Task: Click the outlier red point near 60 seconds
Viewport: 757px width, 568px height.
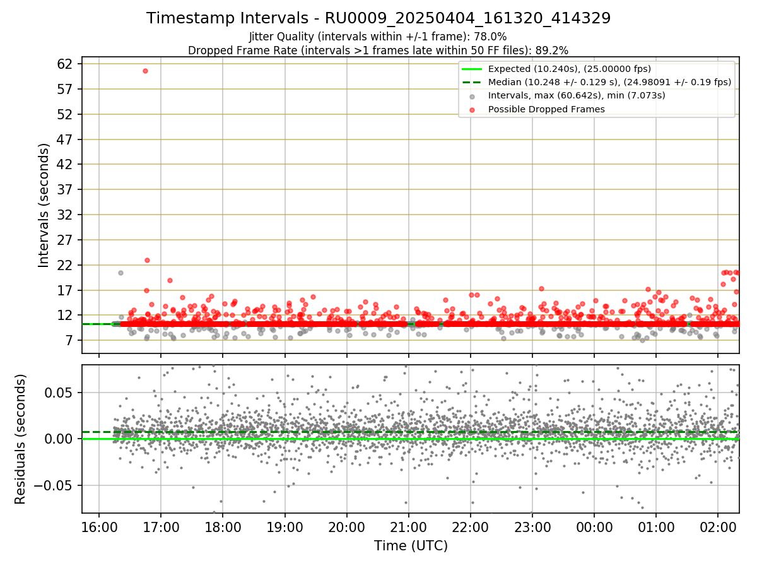Action: click(145, 71)
